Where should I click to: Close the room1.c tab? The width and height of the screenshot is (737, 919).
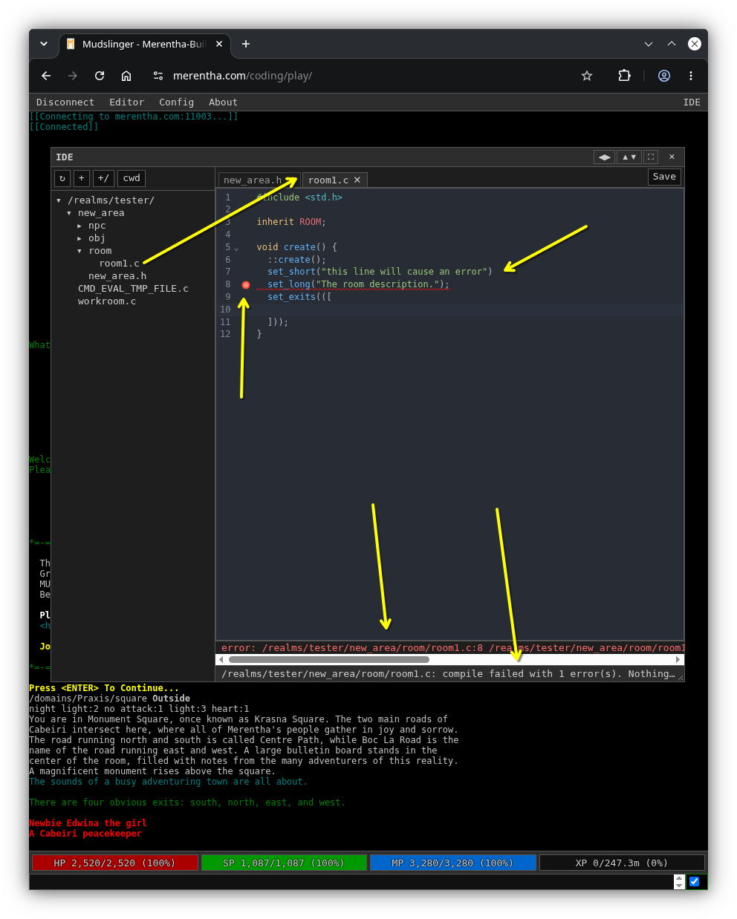point(357,180)
